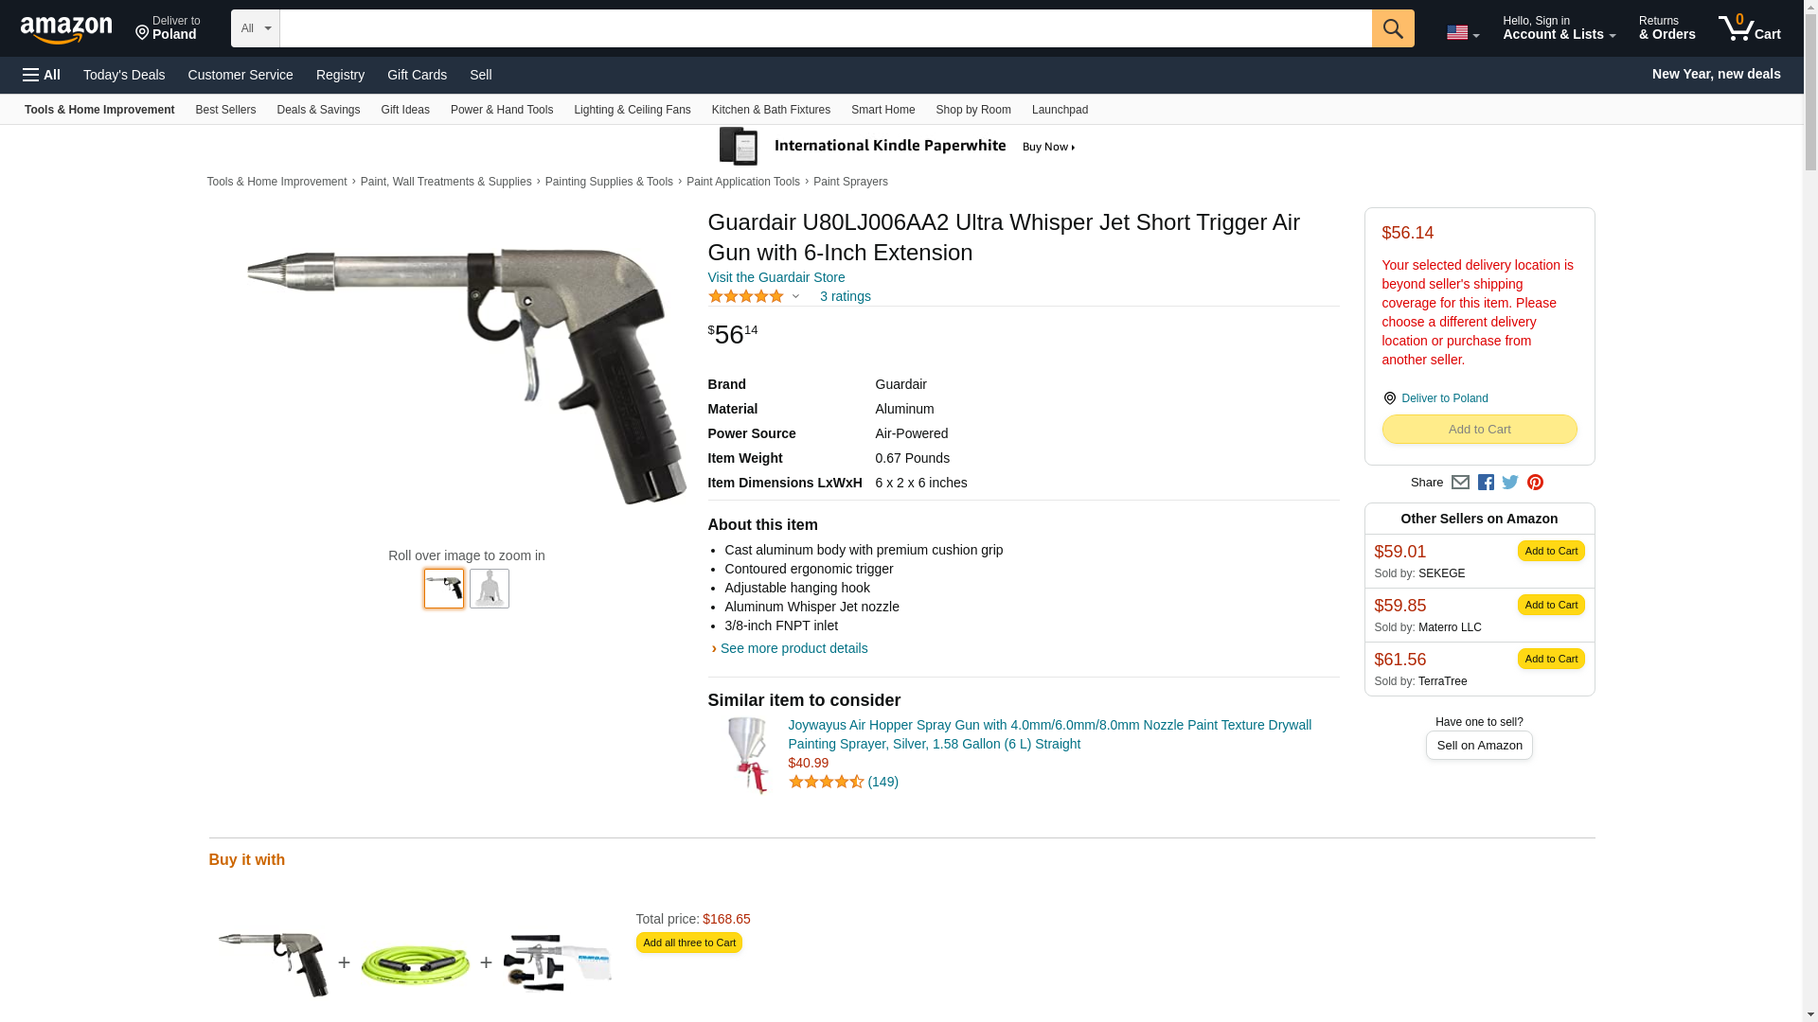The image size is (1818, 1022).
Task: Expand the star rating breakdown chevron
Action: coord(795,296)
